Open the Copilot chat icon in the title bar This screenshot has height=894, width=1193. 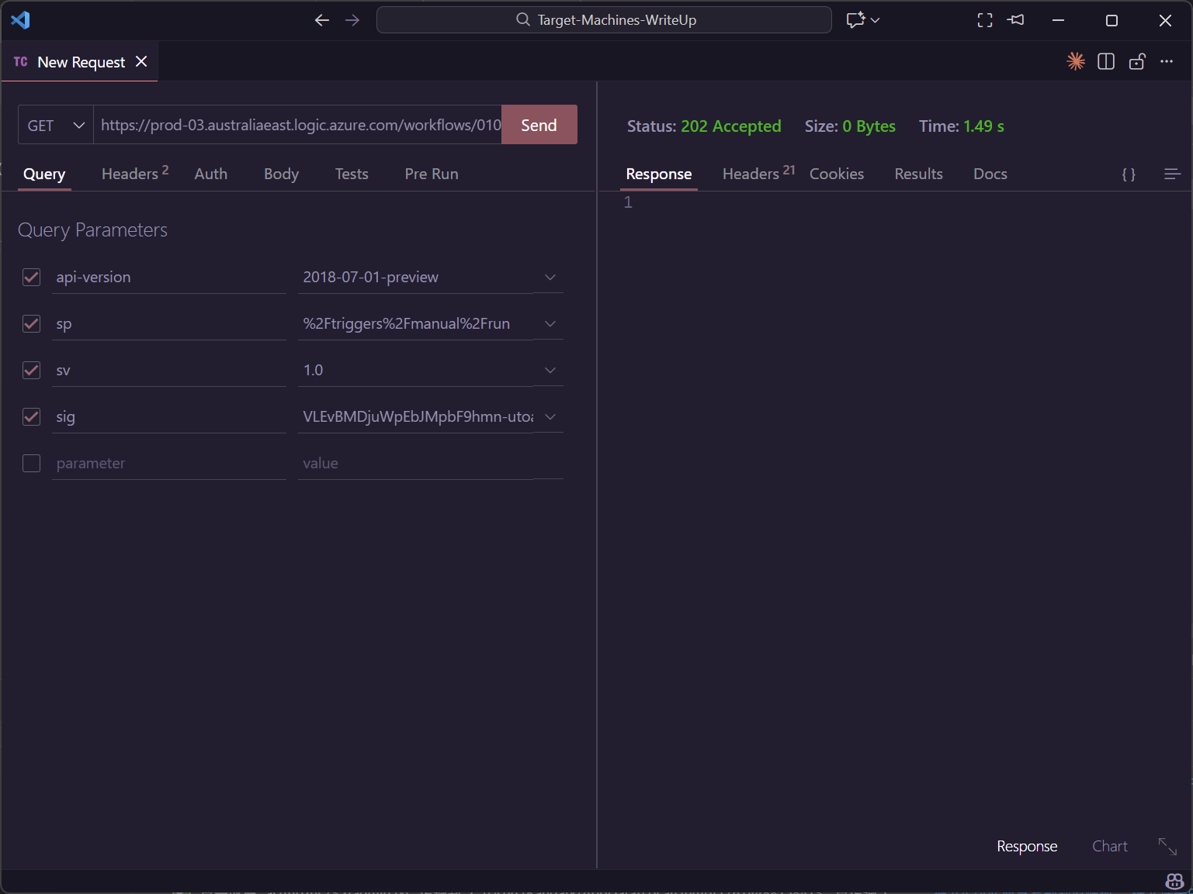coord(856,20)
